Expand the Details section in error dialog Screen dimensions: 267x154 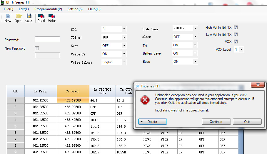click(152, 122)
